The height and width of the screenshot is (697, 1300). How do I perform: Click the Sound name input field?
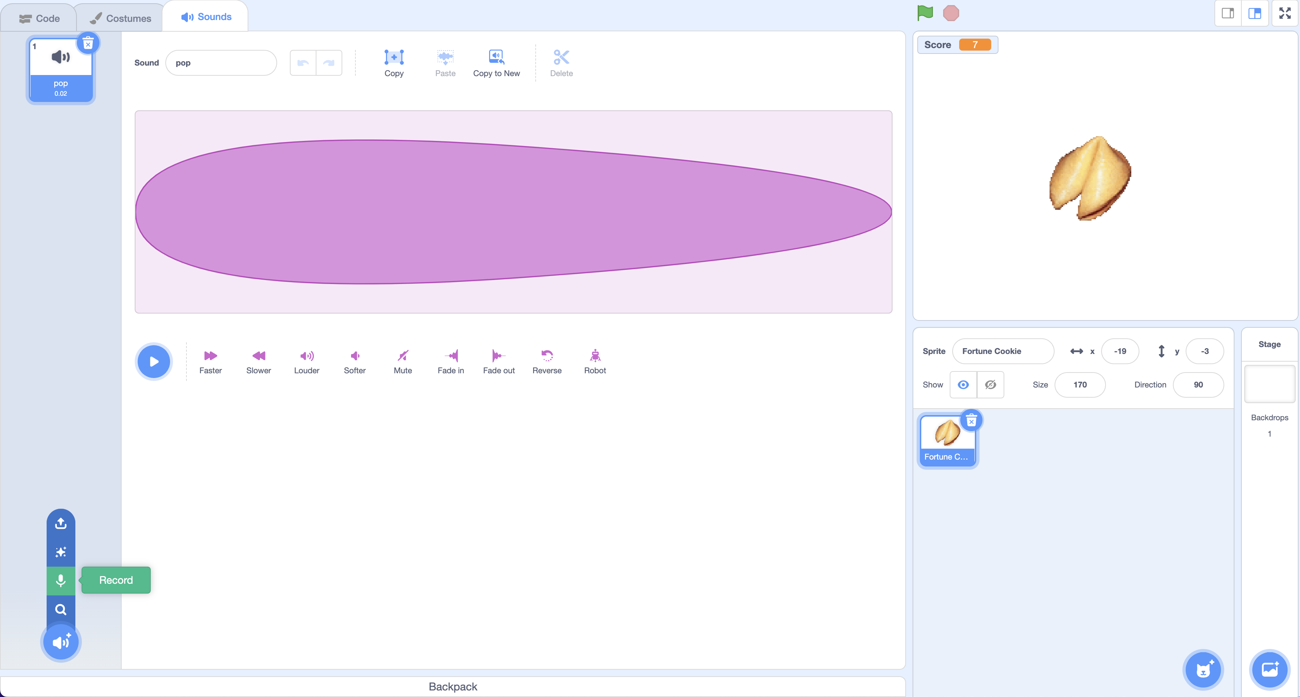[x=221, y=63]
